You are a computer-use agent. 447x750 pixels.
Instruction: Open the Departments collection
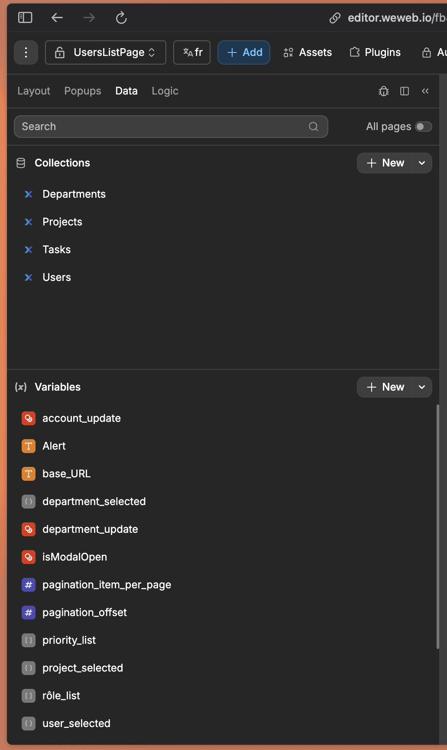point(74,194)
